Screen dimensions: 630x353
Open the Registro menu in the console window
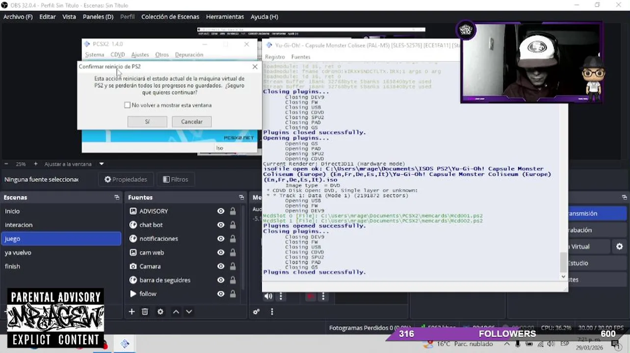[x=275, y=57]
